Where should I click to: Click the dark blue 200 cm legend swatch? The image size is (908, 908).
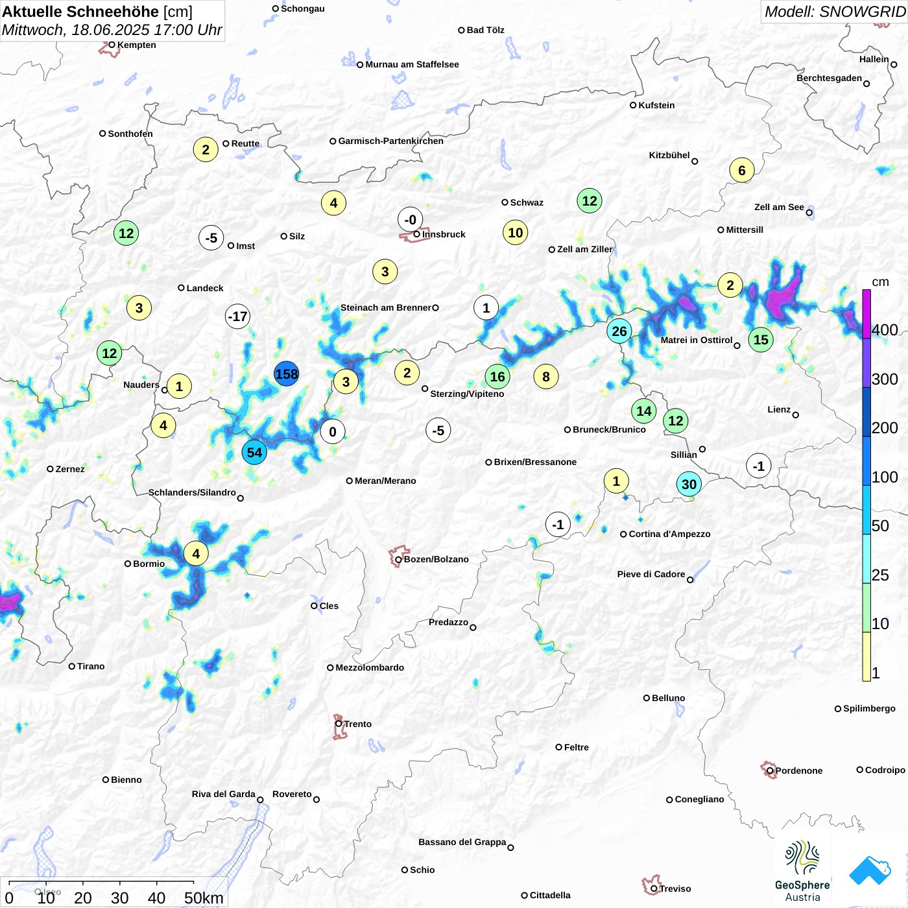(866, 412)
